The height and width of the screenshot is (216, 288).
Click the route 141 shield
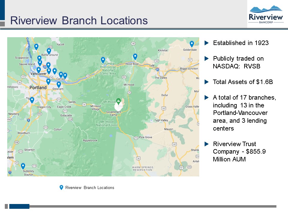click(133, 44)
